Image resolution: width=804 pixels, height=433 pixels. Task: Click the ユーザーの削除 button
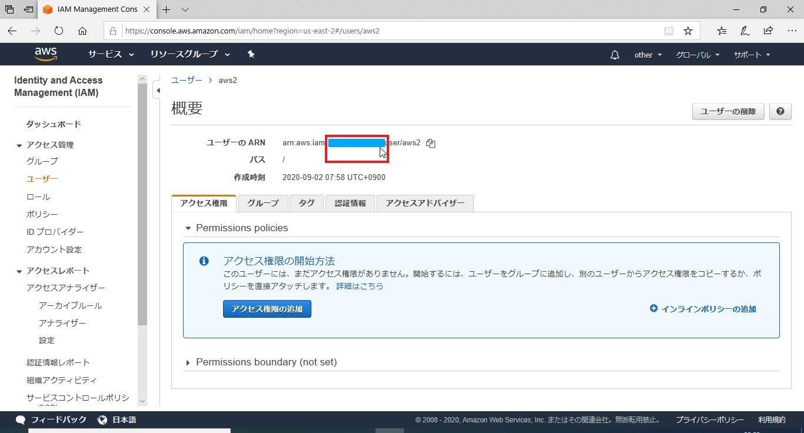coord(728,111)
